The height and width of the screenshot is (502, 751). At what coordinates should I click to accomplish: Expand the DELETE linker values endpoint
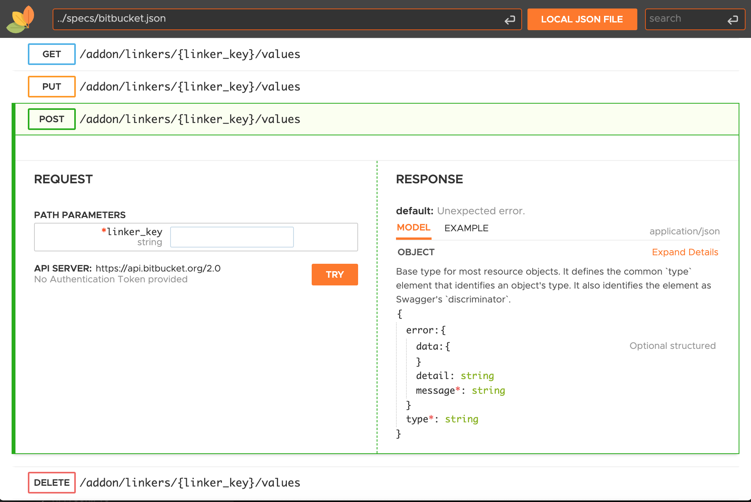tap(190, 483)
